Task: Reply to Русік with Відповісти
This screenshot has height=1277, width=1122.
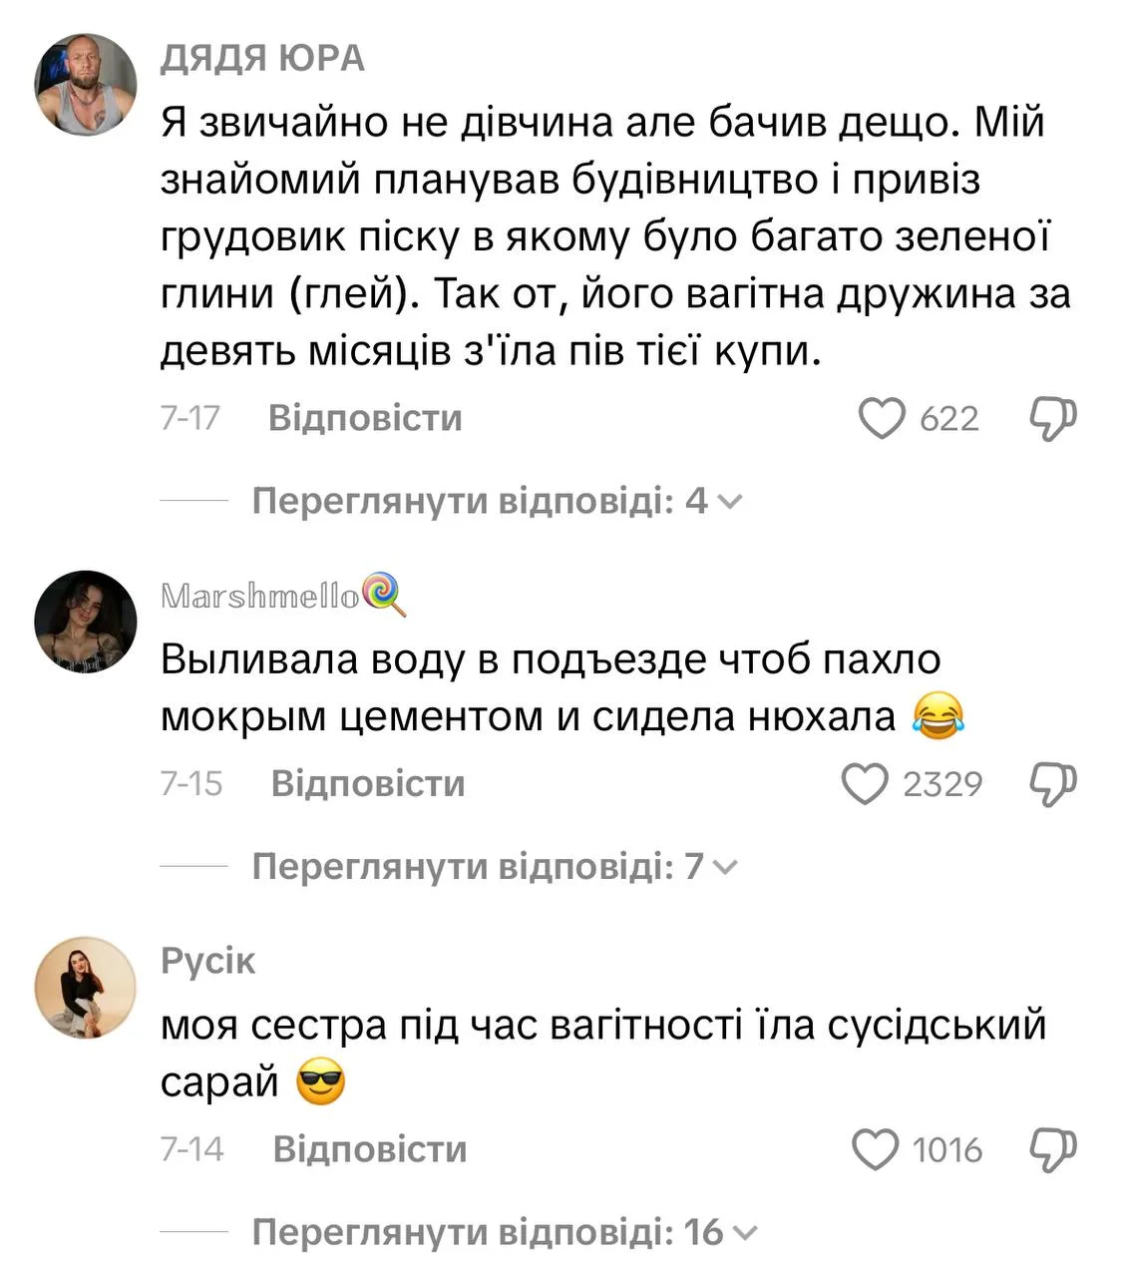Action: tap(368, 1148)
